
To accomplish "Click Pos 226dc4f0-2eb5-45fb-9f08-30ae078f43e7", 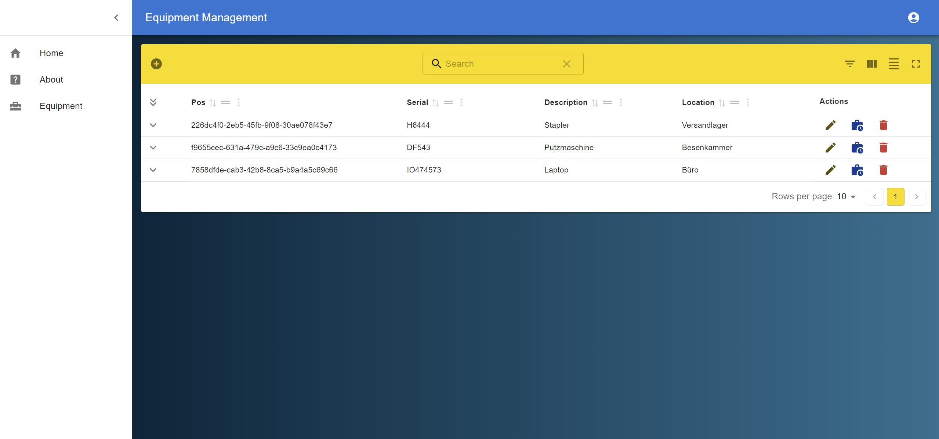I will click(x=262, y=125).
